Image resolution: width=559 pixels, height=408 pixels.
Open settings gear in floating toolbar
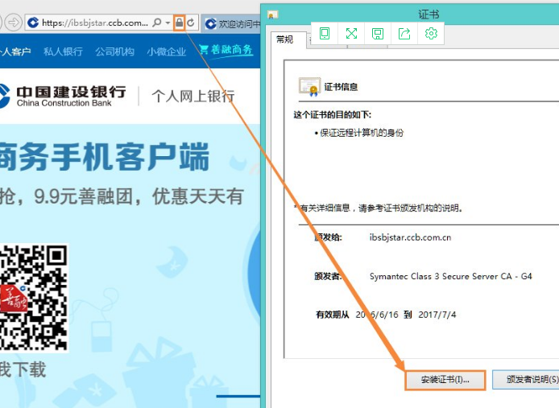point(431,33)
